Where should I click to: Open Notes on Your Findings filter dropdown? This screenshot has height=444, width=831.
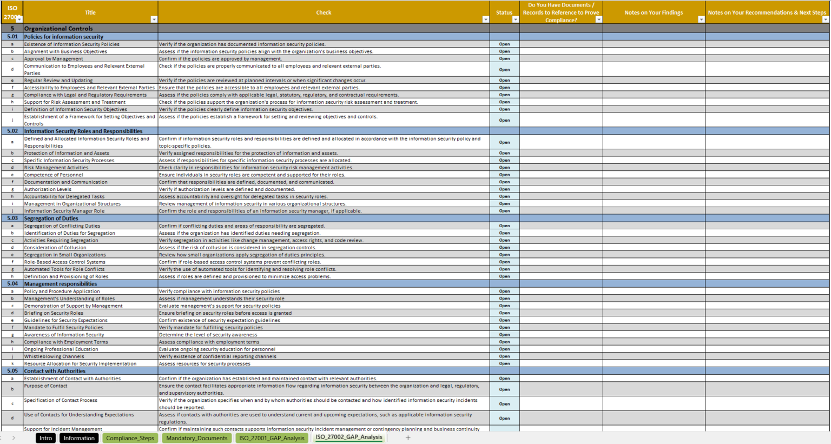[x=701, y=19]
